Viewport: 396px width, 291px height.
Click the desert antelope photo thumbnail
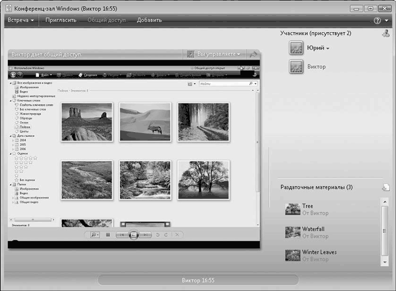[x=145, y=122]
